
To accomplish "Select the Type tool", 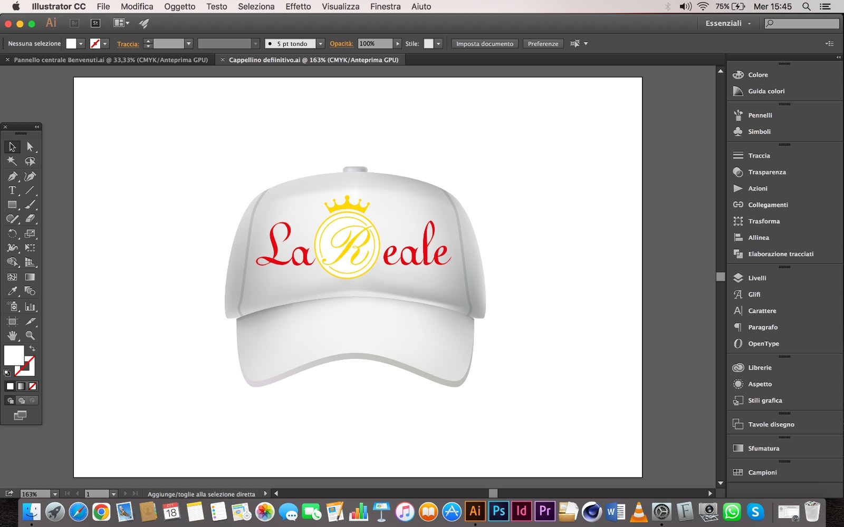I will [x=12, y=190].
